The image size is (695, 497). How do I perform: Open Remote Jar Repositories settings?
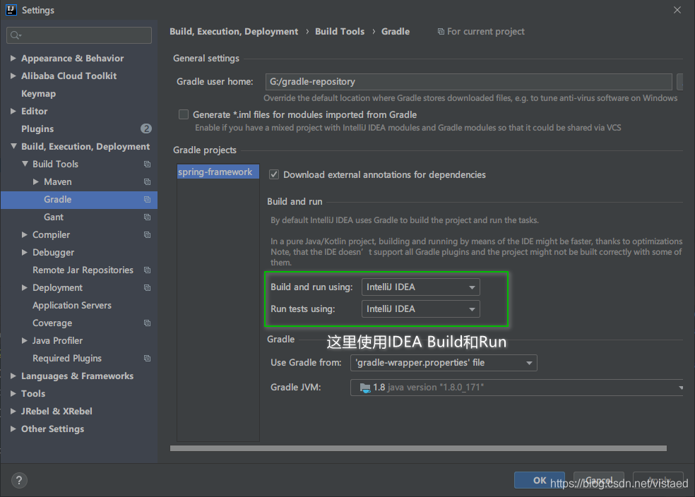click(83, 270)
